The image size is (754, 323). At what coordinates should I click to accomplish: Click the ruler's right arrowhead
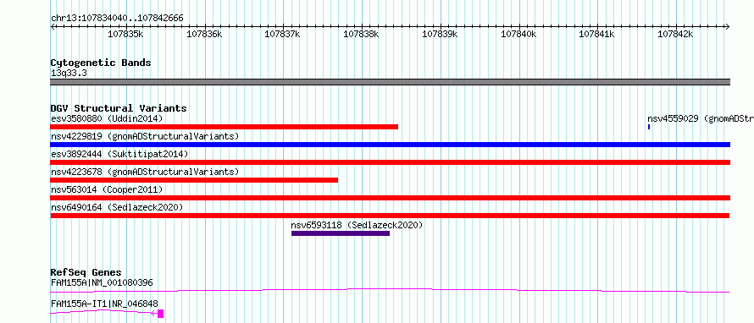[x=728, y=26]
